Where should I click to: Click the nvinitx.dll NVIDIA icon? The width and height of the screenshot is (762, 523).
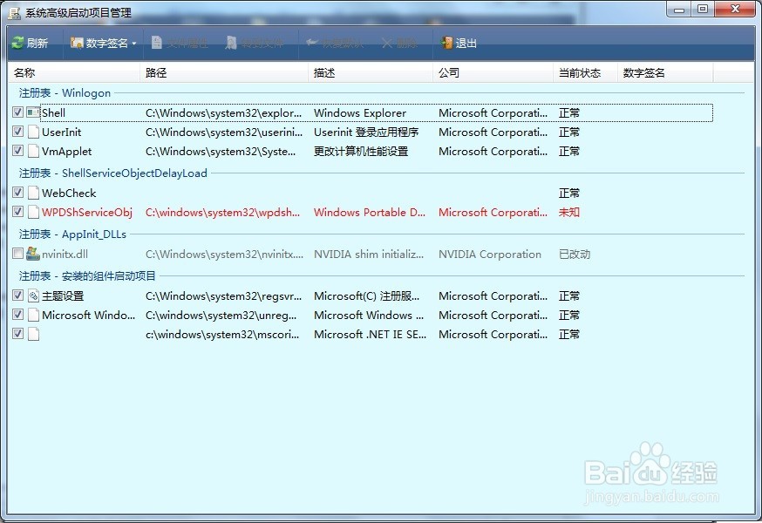click(33, 254)
